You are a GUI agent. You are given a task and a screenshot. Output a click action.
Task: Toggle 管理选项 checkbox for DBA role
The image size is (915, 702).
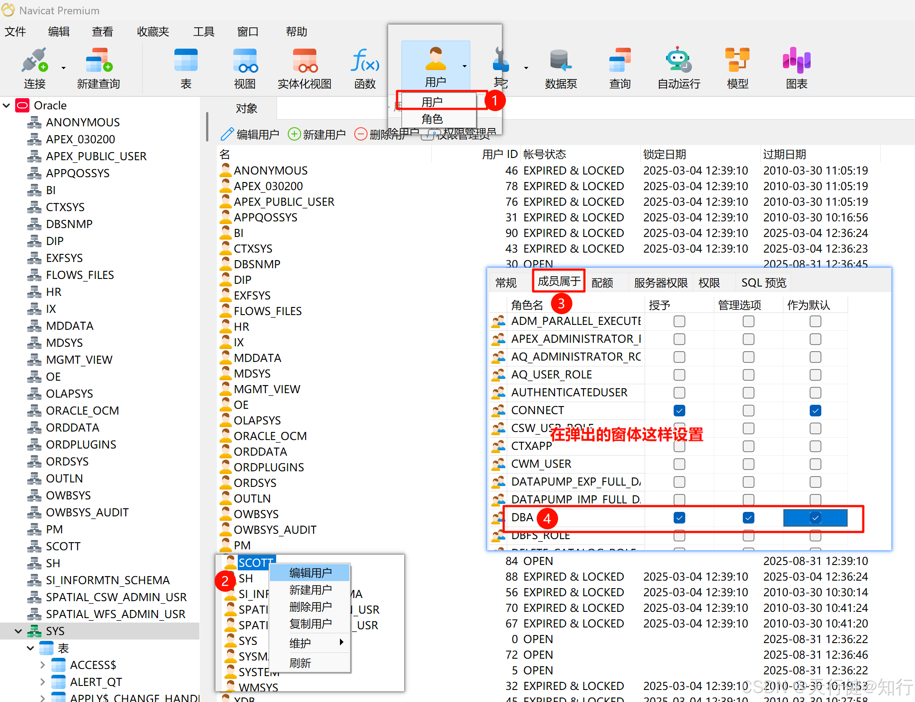748,518
